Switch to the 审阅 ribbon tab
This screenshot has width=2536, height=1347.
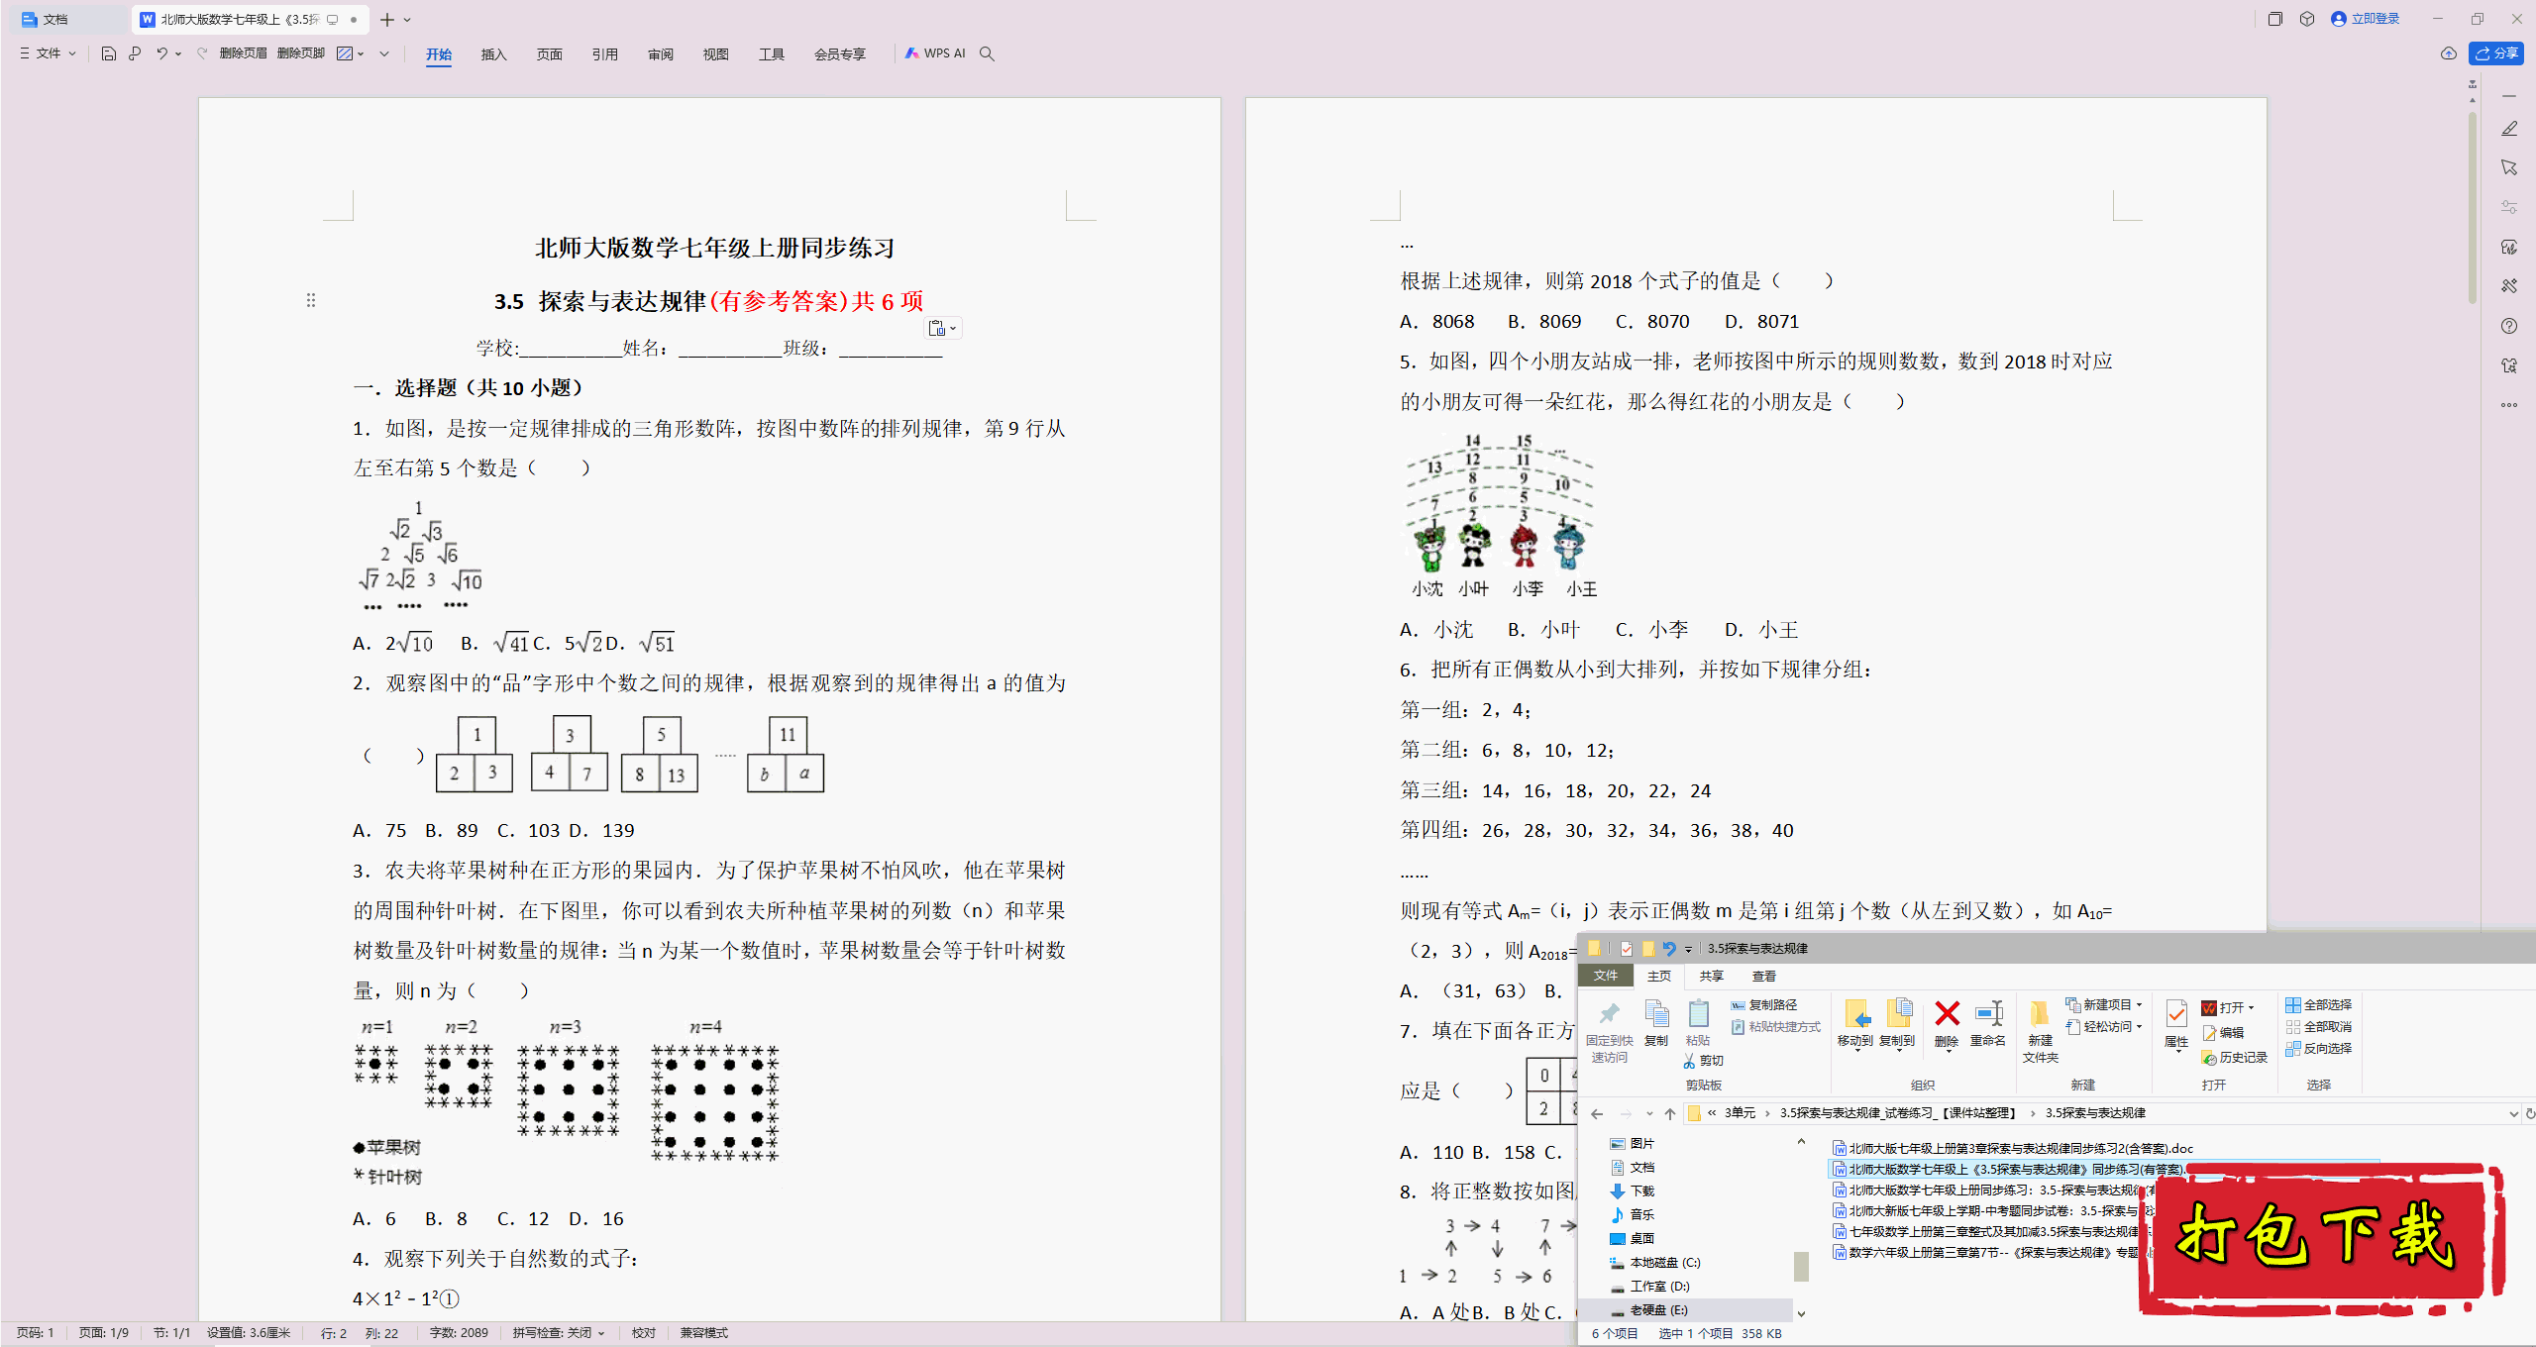point(660,54)
